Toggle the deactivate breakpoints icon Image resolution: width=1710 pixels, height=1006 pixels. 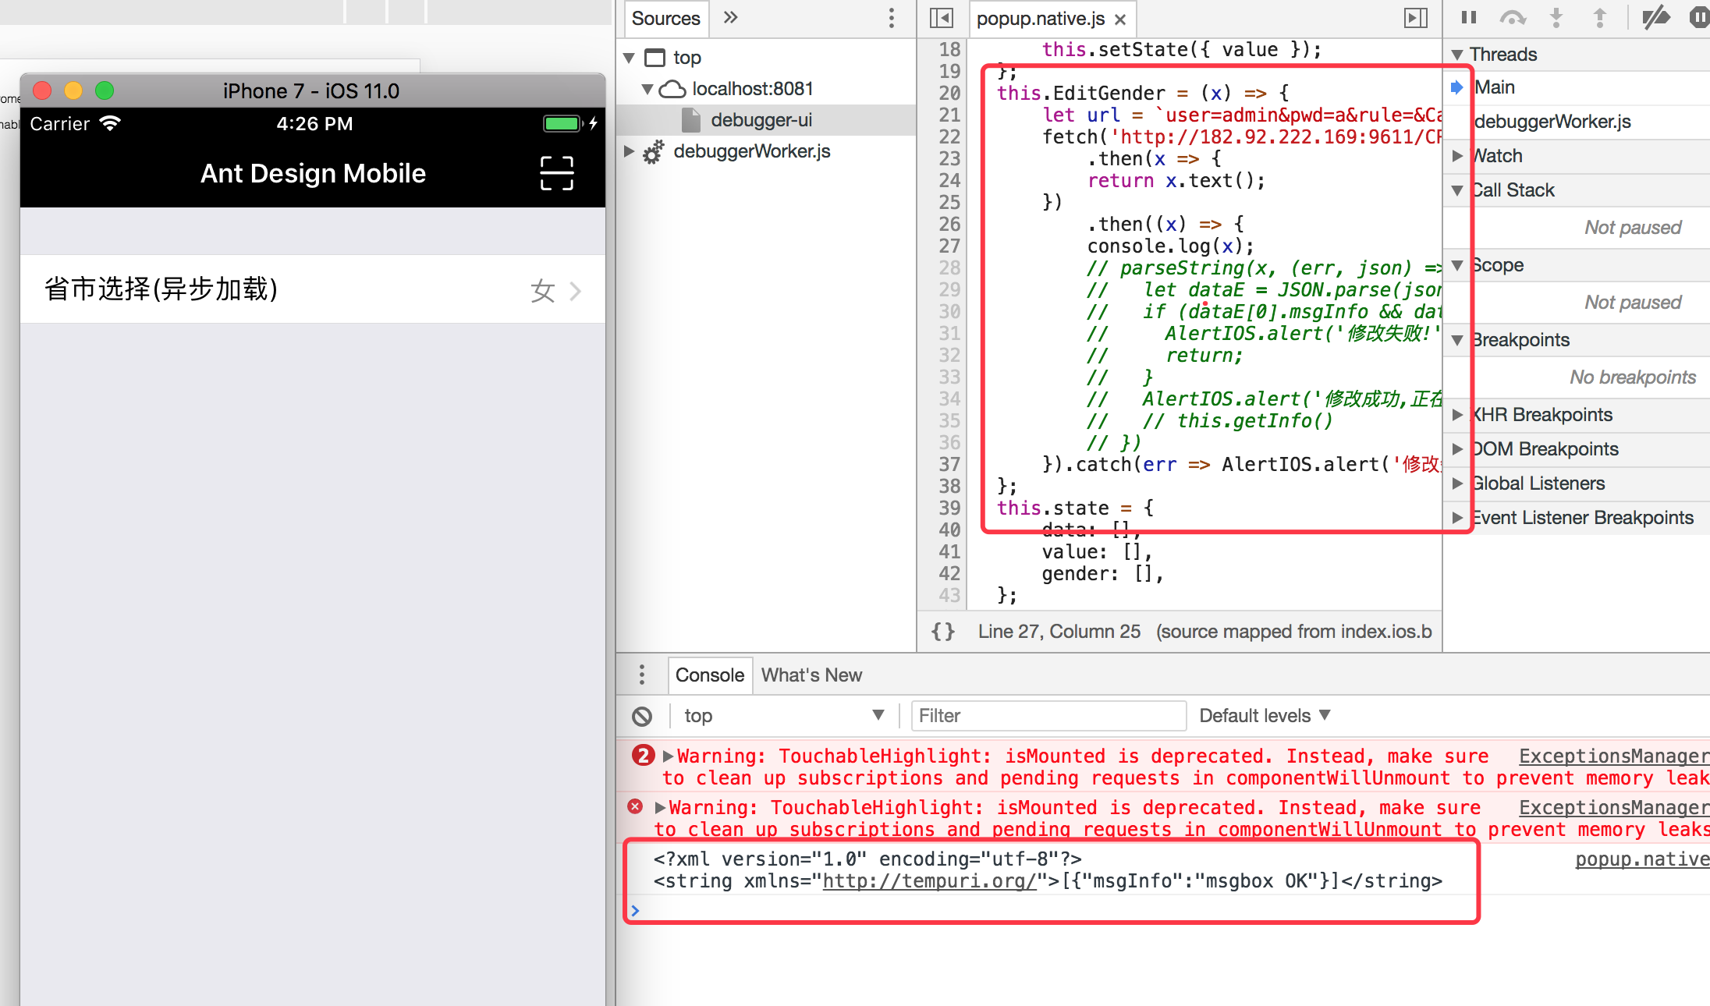point(1655,17)
